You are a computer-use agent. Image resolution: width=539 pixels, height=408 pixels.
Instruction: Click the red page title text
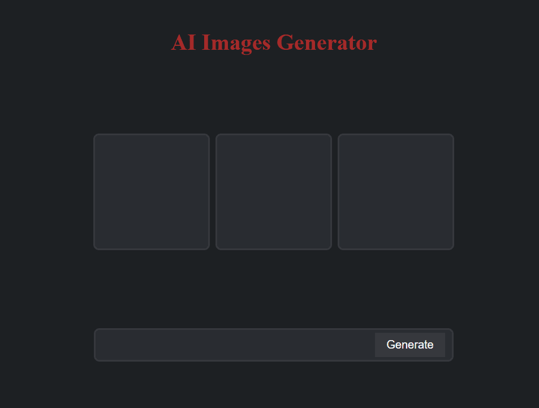(x=274, y=42)
